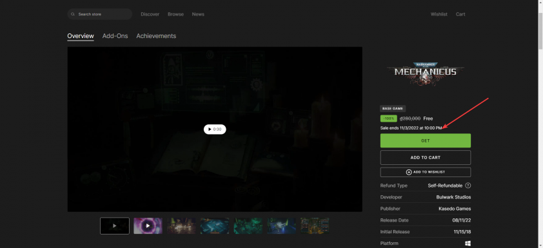
Task: Click the plus icon on Add to Wishlist
Action: coord(409,172)
